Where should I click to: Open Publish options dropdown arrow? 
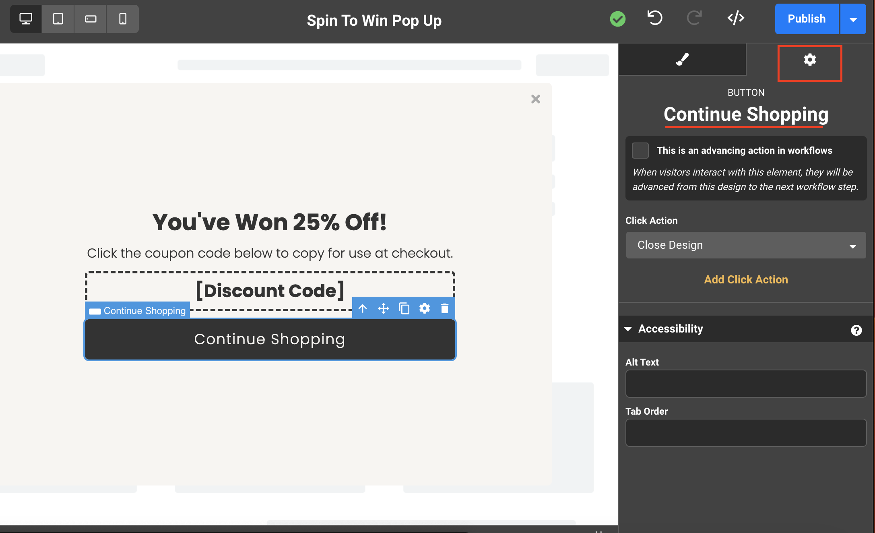coord(853,19)
